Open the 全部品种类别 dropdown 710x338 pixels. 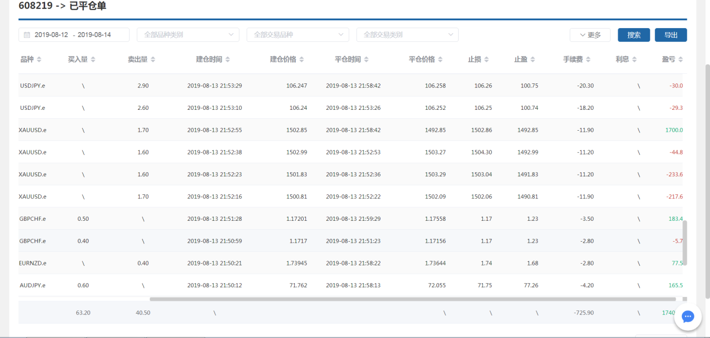click(x=188, y=35)
